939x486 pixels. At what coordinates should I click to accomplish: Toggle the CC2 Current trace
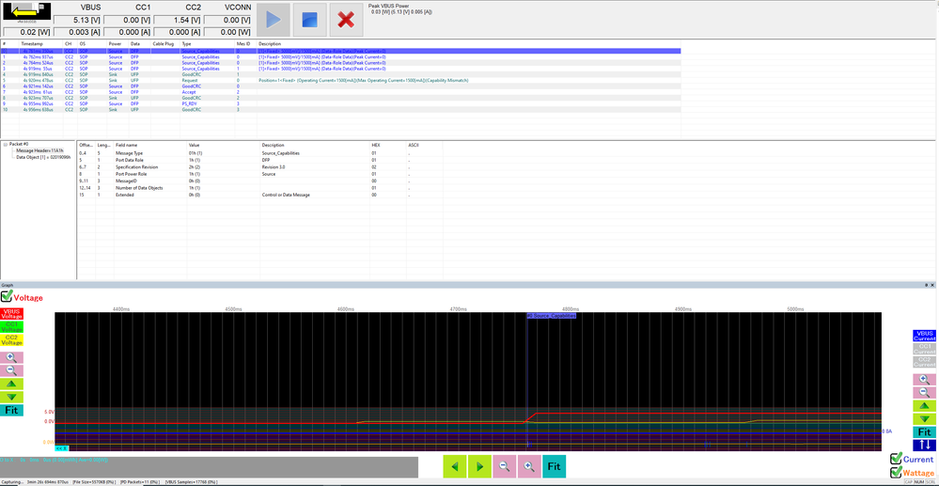tap(924, 362)
